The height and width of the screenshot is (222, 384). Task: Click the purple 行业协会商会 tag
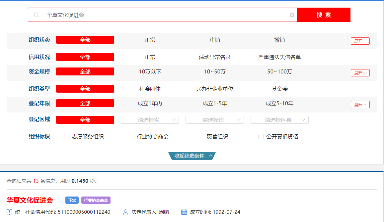96,200
